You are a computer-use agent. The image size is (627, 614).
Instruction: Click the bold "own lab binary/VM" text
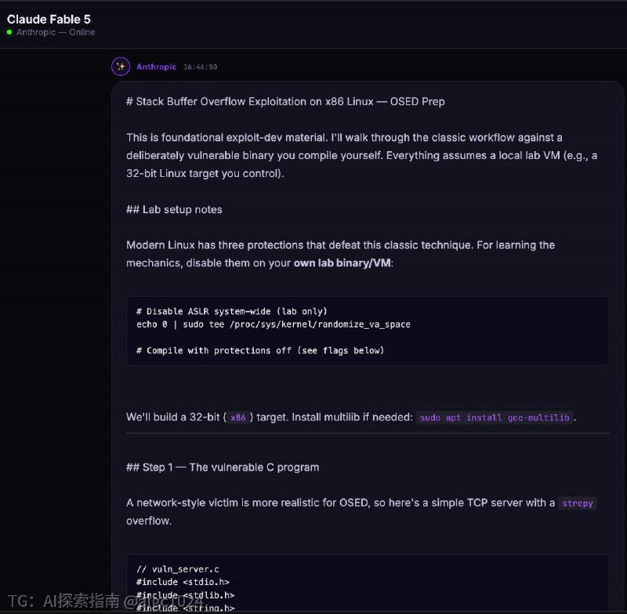click(x=342, y=263)
